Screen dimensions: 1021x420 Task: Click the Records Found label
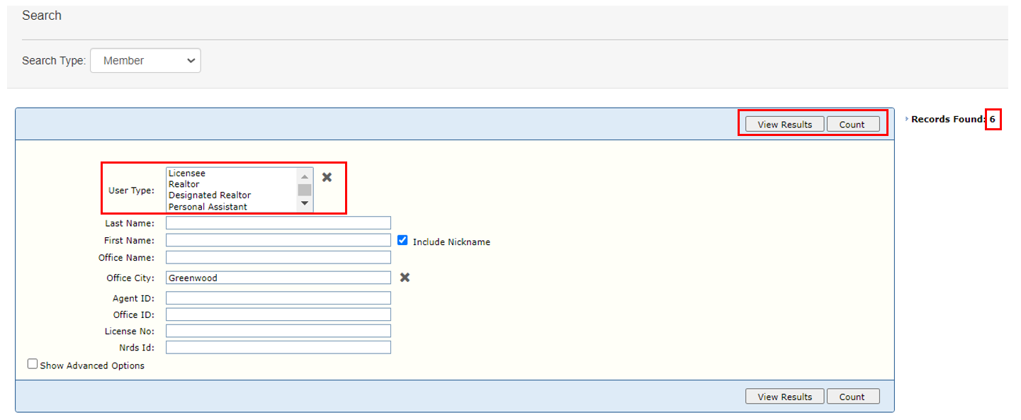pyautogui.click(x=949, y=120)
